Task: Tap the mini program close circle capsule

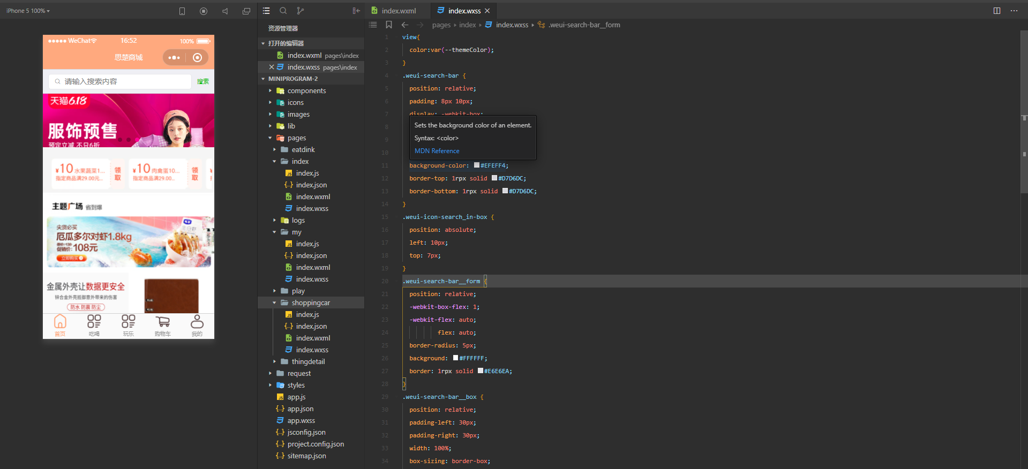Action: [x=197, y=58]
